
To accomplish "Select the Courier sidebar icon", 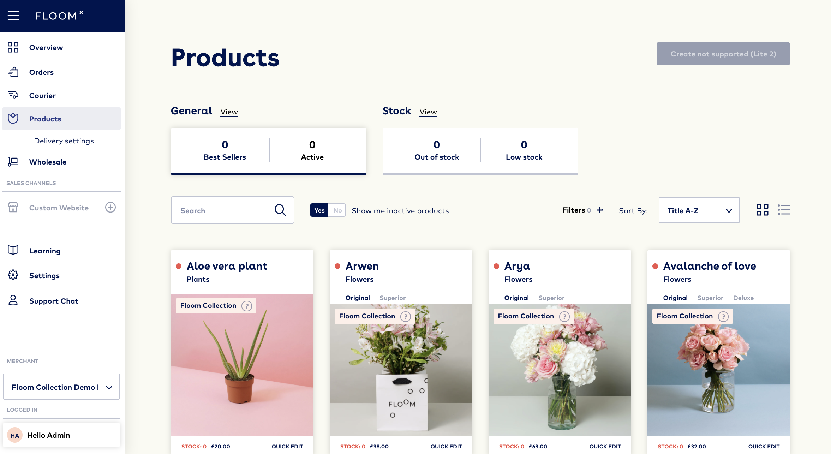I will click(x=13, y=95).
